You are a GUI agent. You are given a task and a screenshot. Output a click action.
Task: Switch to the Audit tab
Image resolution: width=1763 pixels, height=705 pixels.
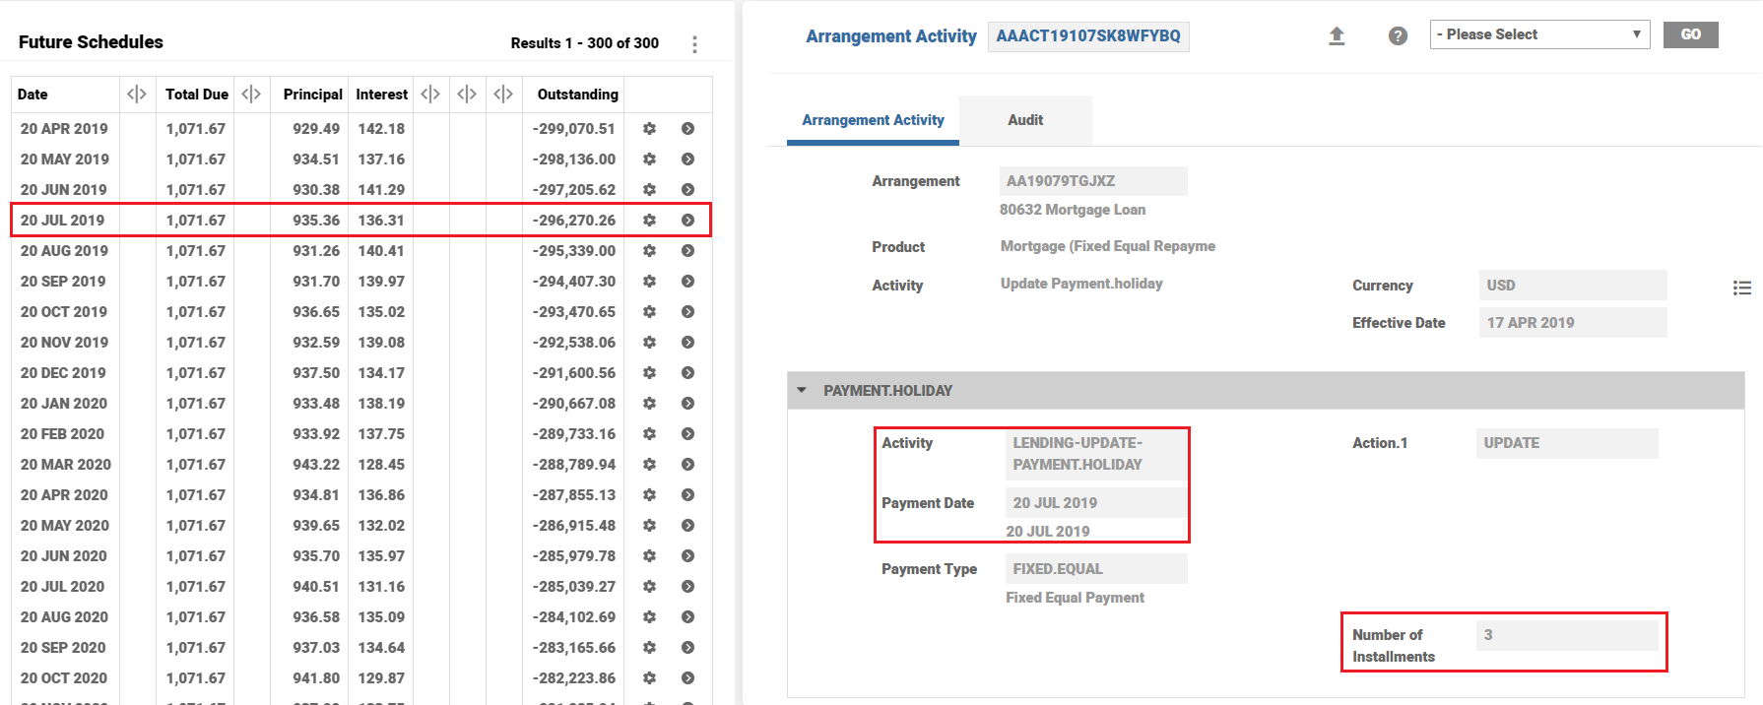(x=1024, y=120)
